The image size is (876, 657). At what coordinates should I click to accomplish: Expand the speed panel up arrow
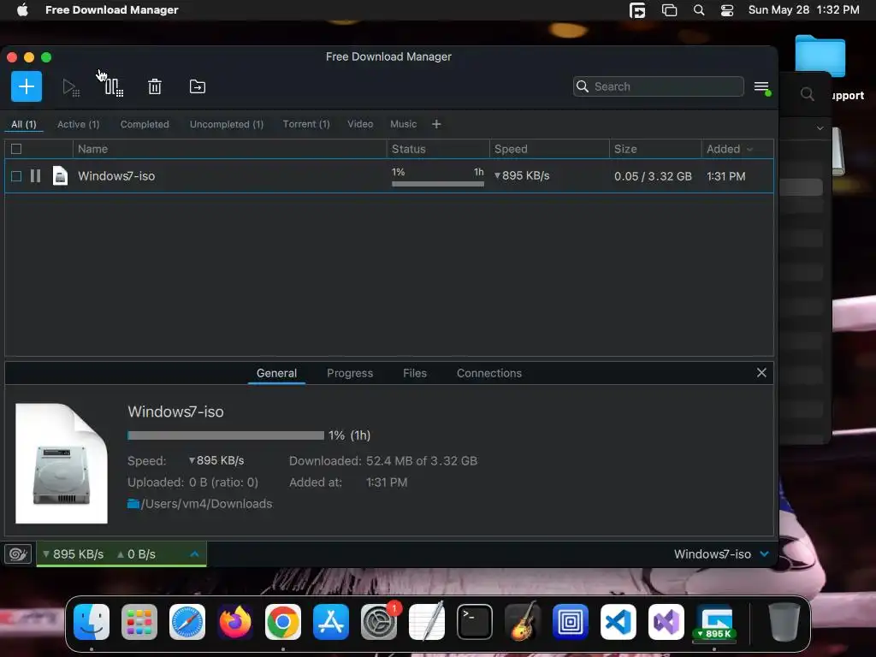pos(194,554)
